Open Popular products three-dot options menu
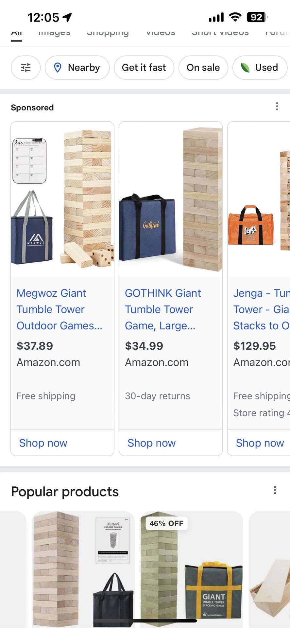Screen dimensions: 290x628 [x=275, y=490]
